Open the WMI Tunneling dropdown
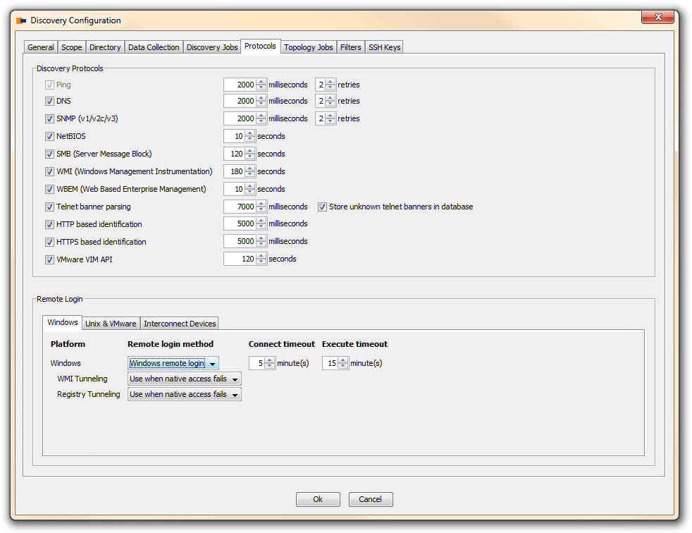 point(235,379)
